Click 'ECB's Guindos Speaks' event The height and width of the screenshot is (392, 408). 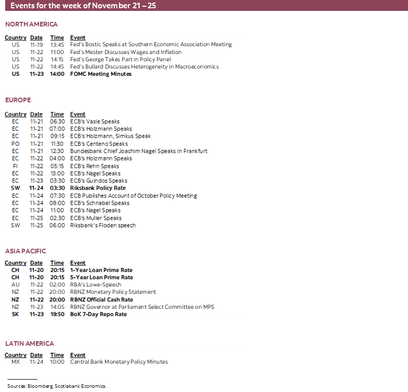coord(99,181)
